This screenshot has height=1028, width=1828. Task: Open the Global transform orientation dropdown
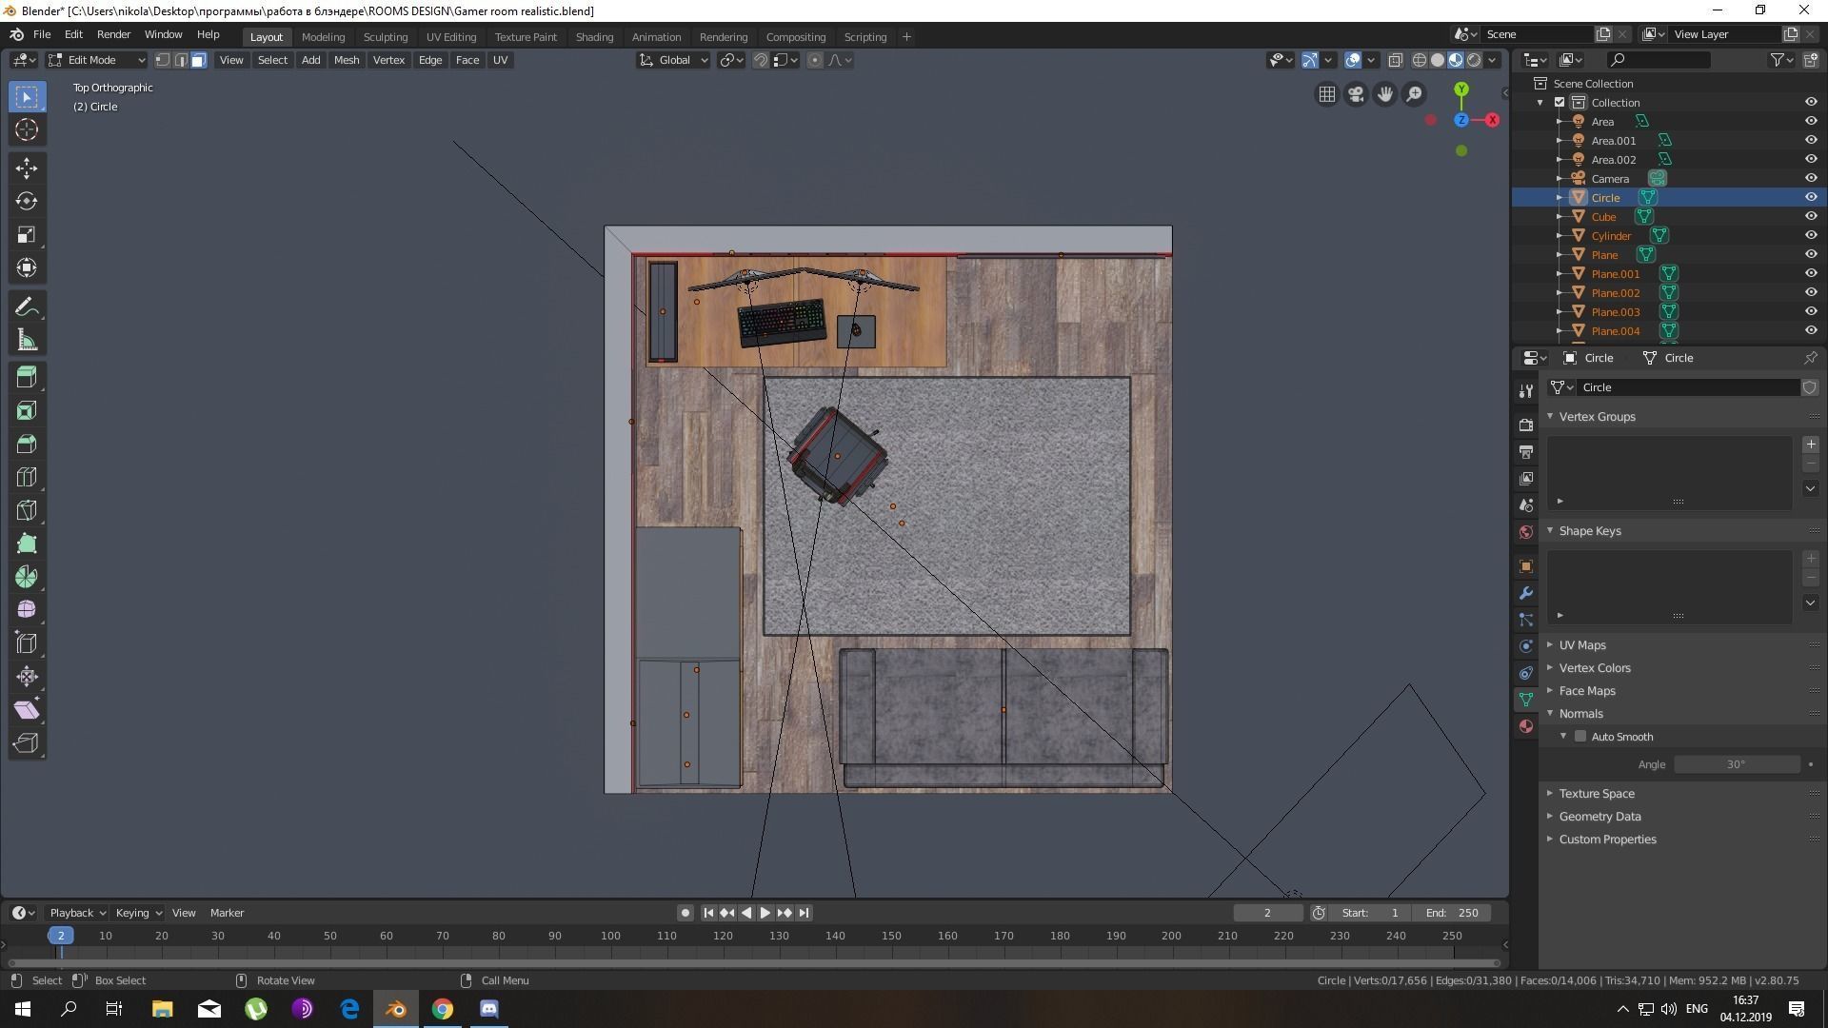(673, 60)
